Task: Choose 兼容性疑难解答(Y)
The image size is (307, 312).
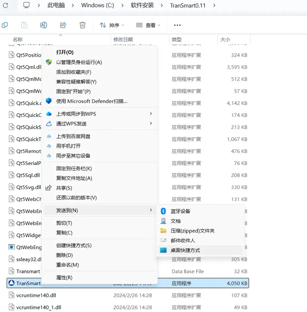Action: [x=100, y=82]
